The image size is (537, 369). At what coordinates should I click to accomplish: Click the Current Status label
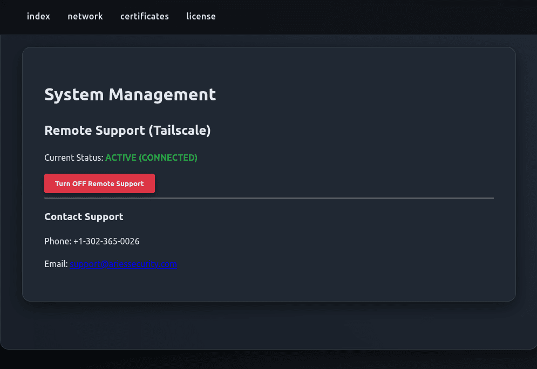(x=73, y=158)
